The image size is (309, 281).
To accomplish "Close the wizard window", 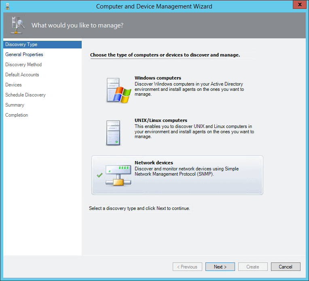I will [x=300, y=4].
